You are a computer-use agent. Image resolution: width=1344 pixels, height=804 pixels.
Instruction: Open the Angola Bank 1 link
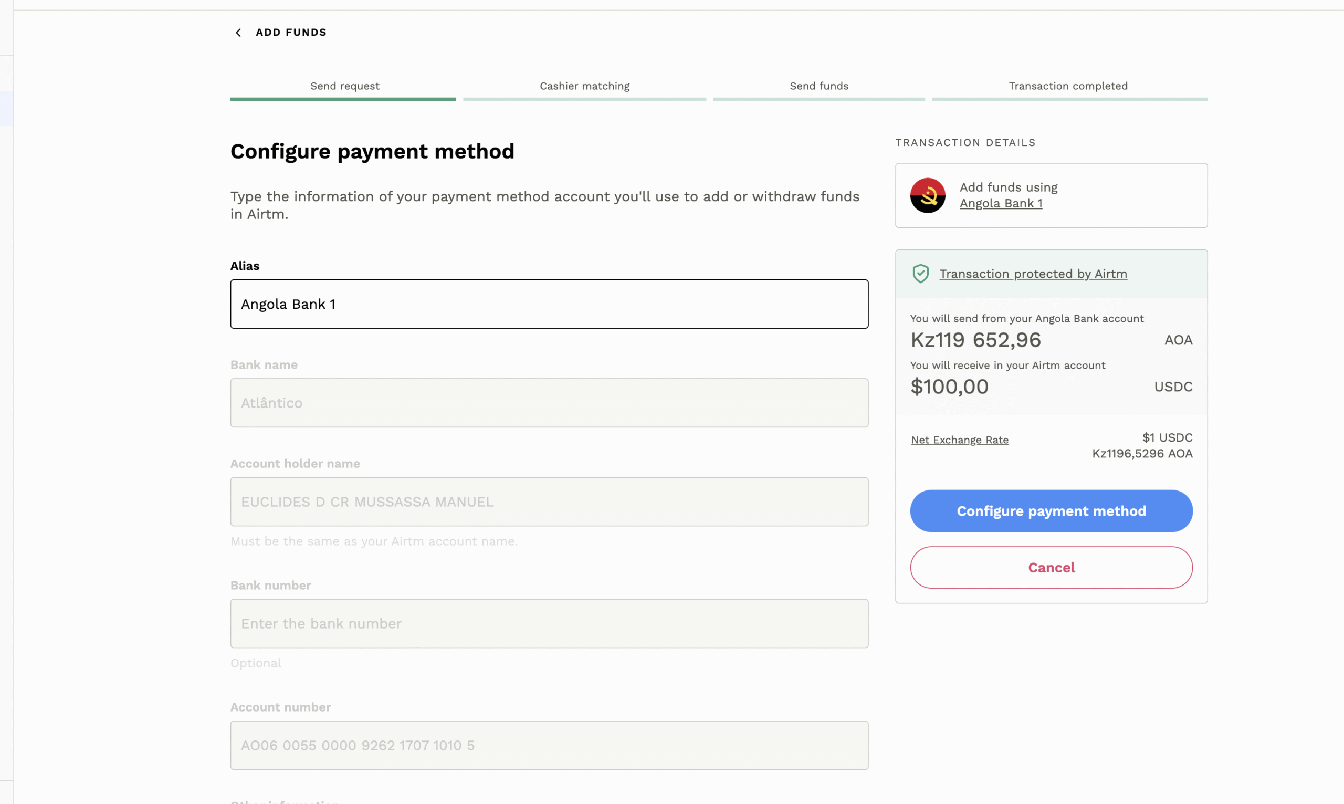(x=1001, y=204)
